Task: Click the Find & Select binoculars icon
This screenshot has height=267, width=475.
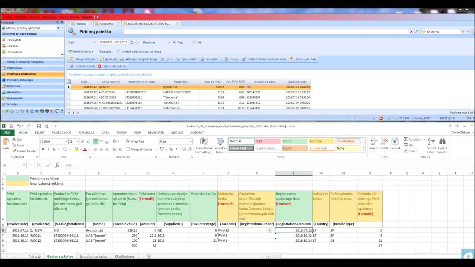Action: coord(442,141)
